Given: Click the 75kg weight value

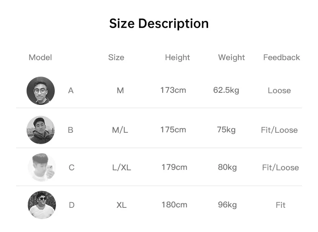Looking at the screenshot, I should (226, 130).
